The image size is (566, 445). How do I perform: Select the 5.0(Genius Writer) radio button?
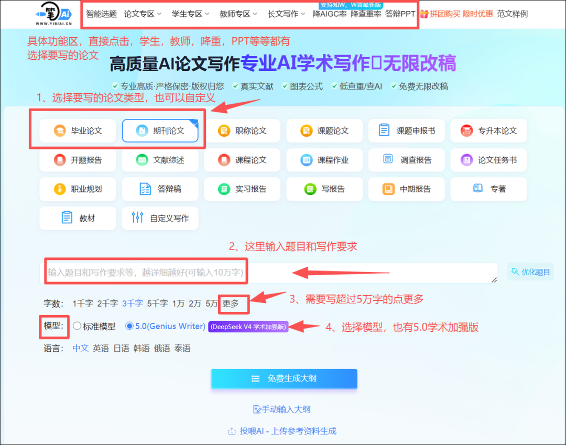pyautogui.click(x=129, y=326)
